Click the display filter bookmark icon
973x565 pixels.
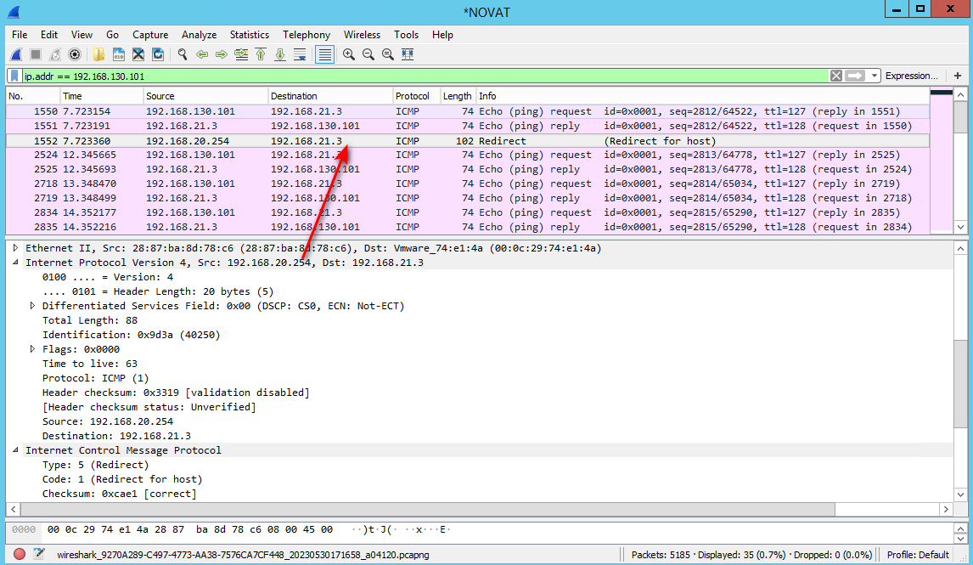(14, 76)
